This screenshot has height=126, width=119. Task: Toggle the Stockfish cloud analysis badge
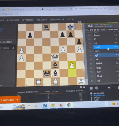[x=111, y=26]
